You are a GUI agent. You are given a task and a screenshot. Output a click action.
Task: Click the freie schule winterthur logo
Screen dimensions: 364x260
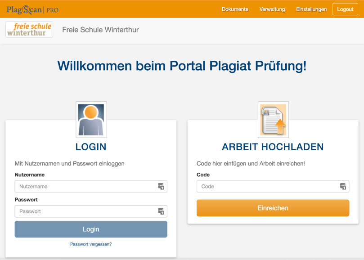[x=29, y=30]
